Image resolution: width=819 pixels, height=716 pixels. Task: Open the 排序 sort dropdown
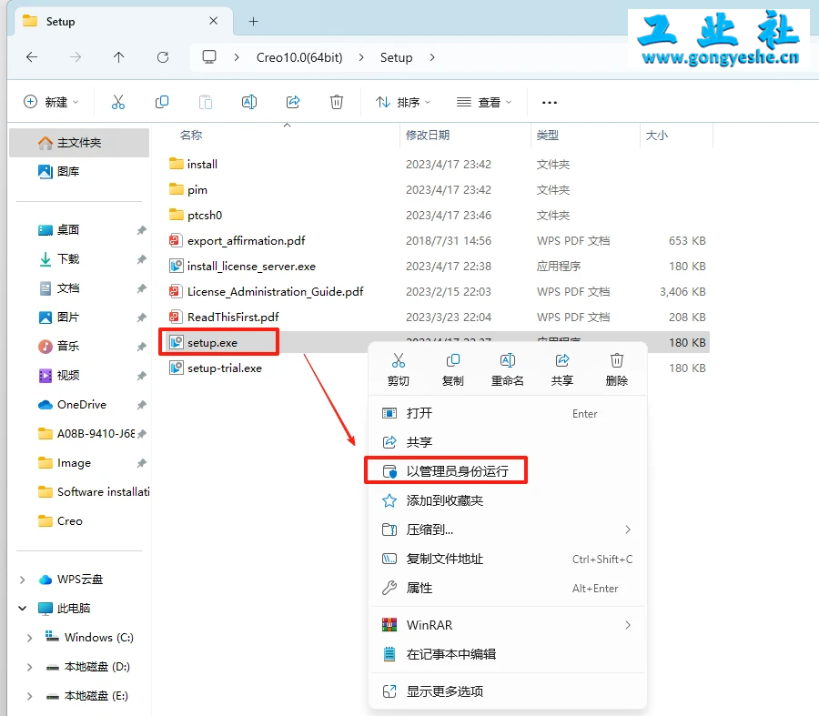click(403, 102)
